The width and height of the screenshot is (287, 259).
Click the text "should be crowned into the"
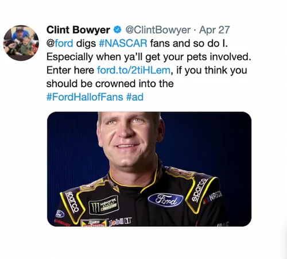(x=110, y=83)
